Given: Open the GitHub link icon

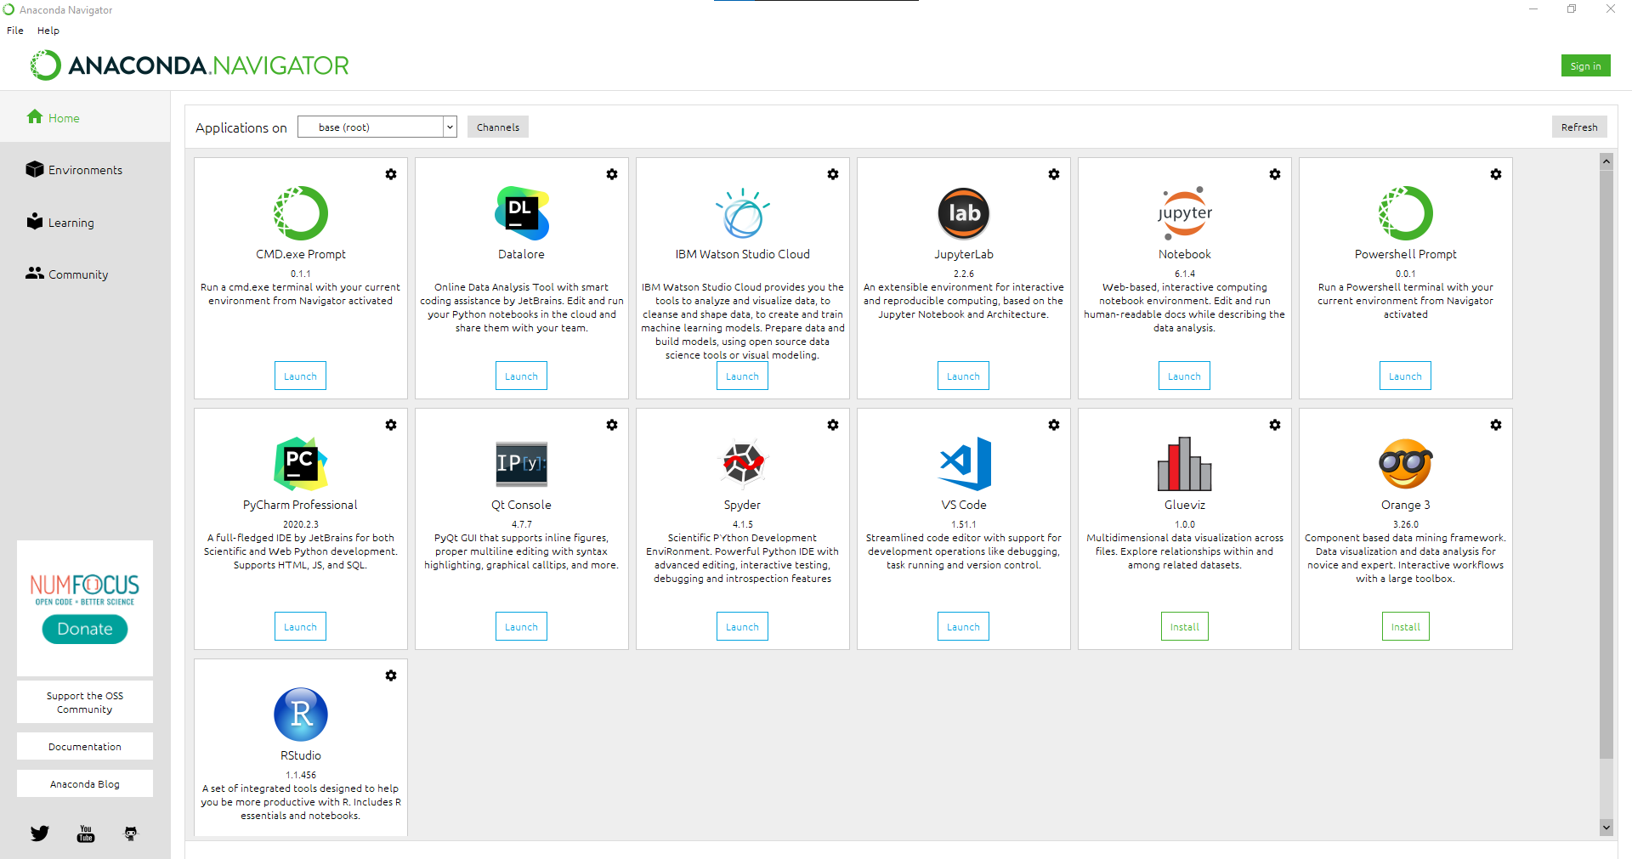Looking at the screenshot, I should [x=131, y=834].
